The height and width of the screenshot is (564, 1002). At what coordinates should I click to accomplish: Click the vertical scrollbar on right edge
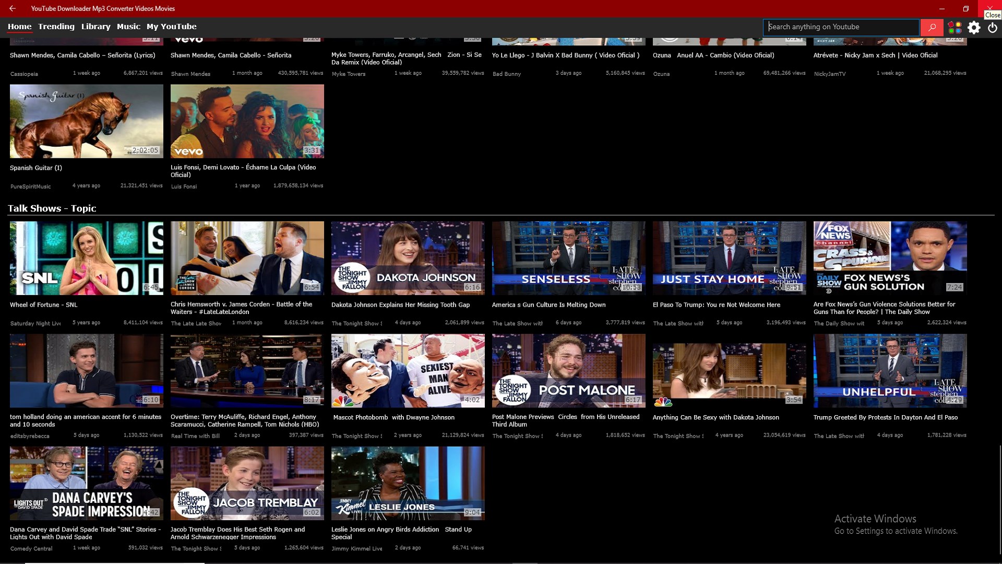click(x=999, y=499)
